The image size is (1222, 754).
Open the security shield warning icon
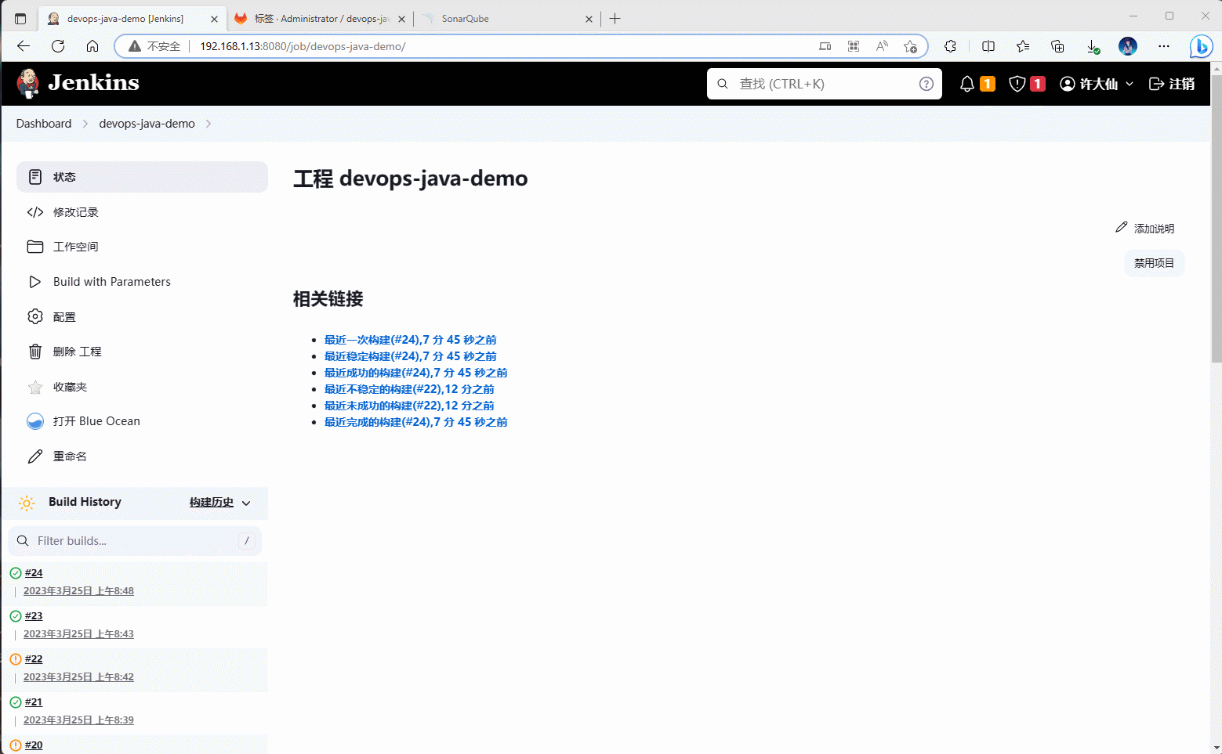[1017, 84]
